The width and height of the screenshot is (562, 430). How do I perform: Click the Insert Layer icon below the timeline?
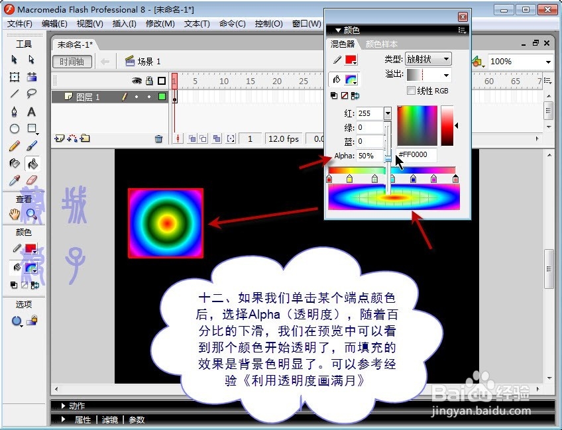pos(60,138)
